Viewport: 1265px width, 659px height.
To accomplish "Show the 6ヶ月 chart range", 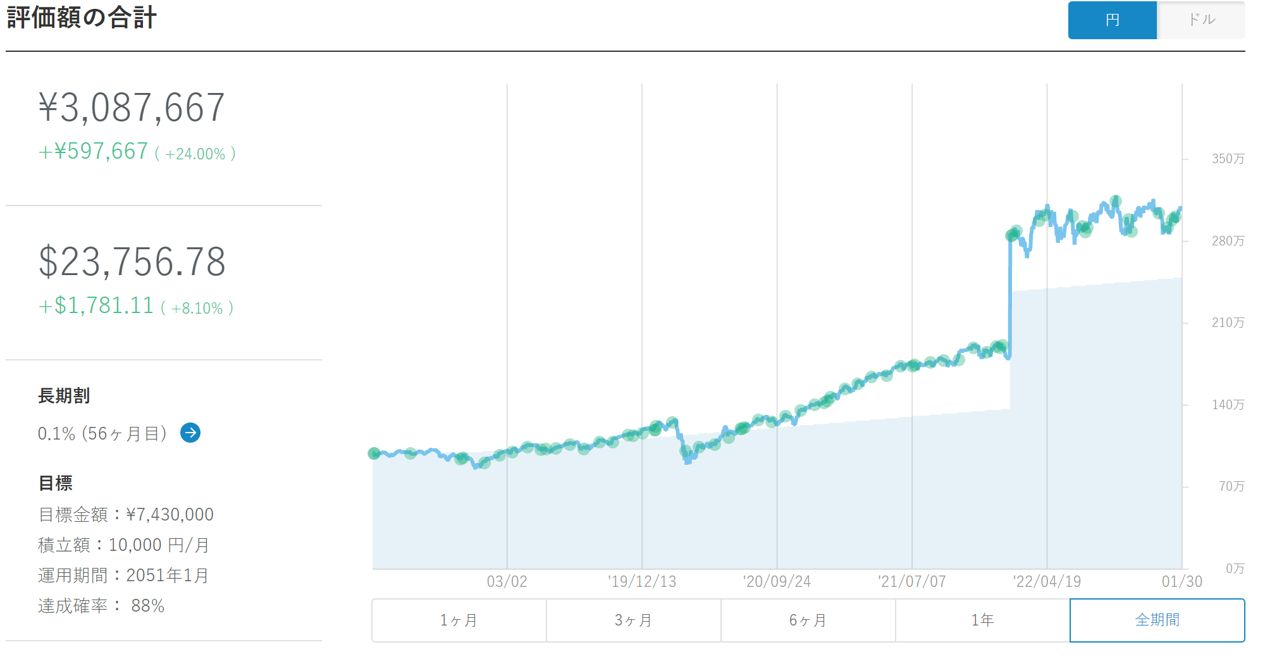I will [808, 620].
